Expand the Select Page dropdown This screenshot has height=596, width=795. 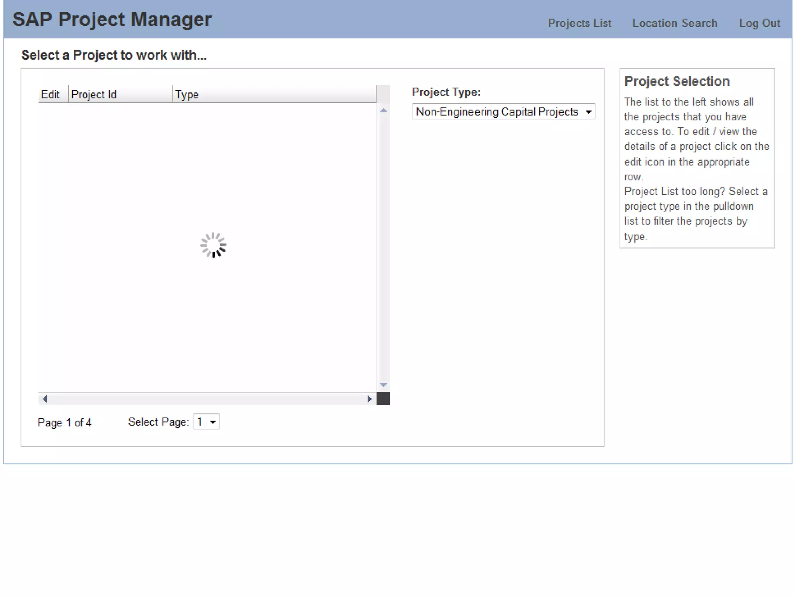(x=206, y=422)
